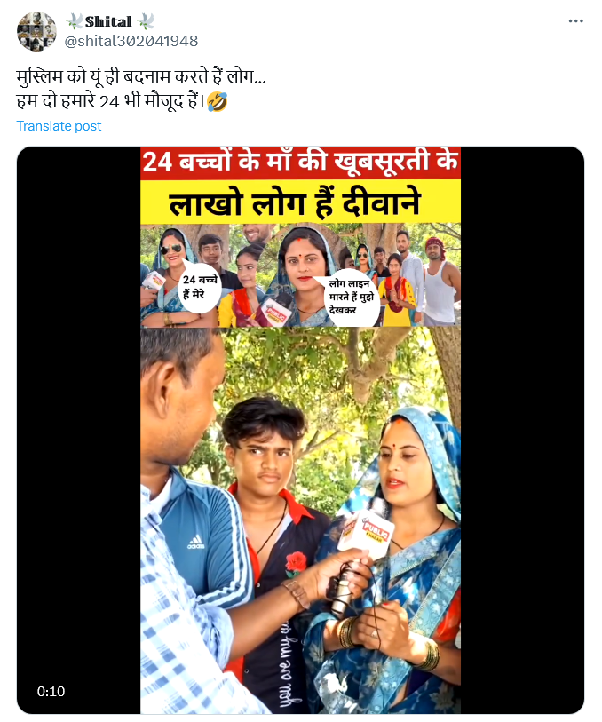Click the dove emoji before Shital's name
The height and width of the screenshot is (722, 602).
tap(74, 21)
